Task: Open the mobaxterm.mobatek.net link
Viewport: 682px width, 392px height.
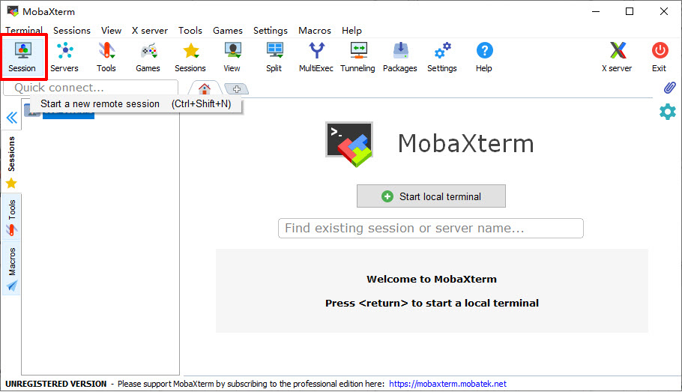Action: [x=447, y=384]
